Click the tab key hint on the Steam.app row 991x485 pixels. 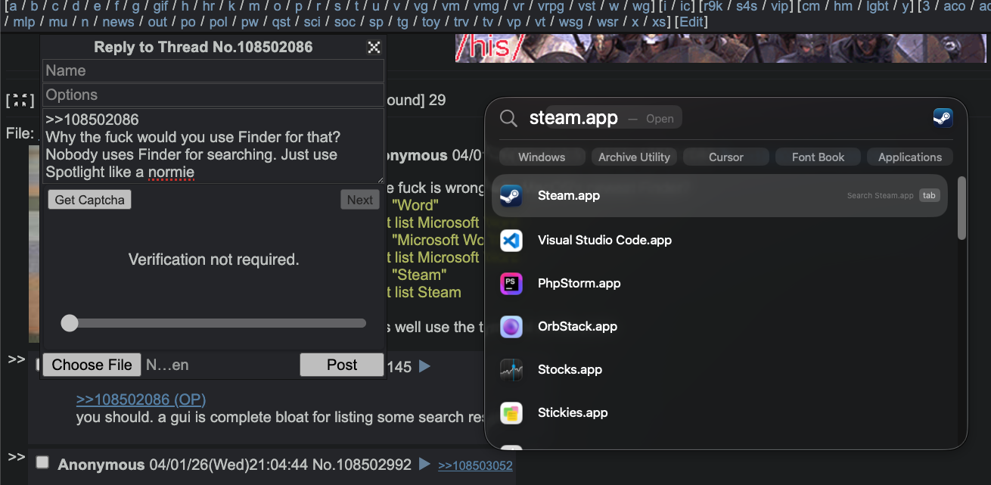[929, 195]
